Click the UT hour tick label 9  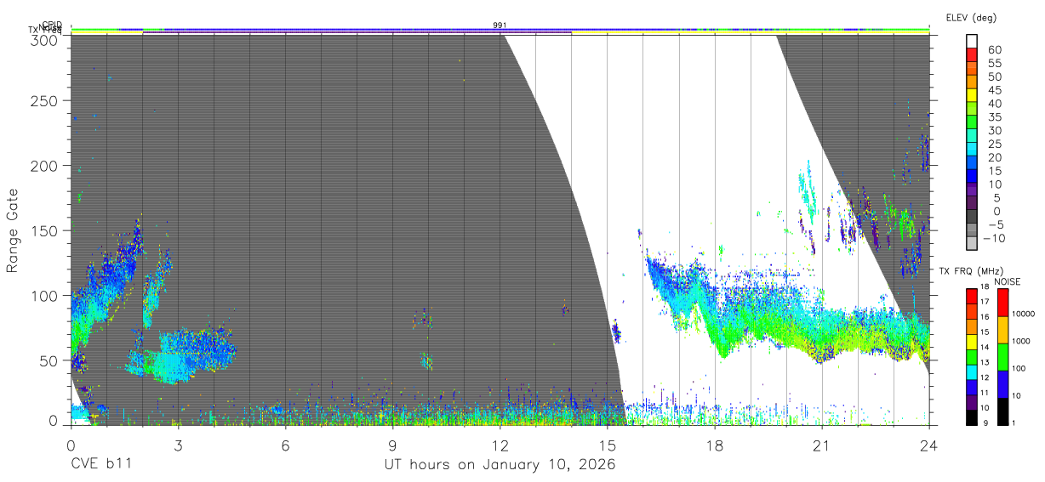(x=393, y=445)
